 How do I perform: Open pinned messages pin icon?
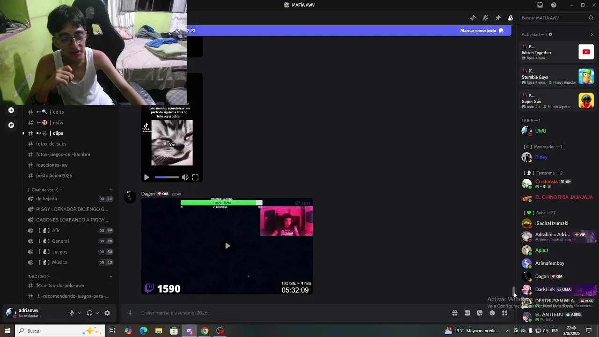(498, 18)
